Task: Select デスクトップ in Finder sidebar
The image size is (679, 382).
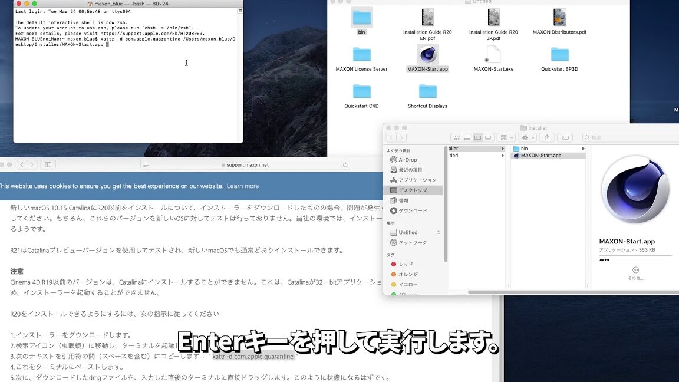Action: tap(413, 190)
